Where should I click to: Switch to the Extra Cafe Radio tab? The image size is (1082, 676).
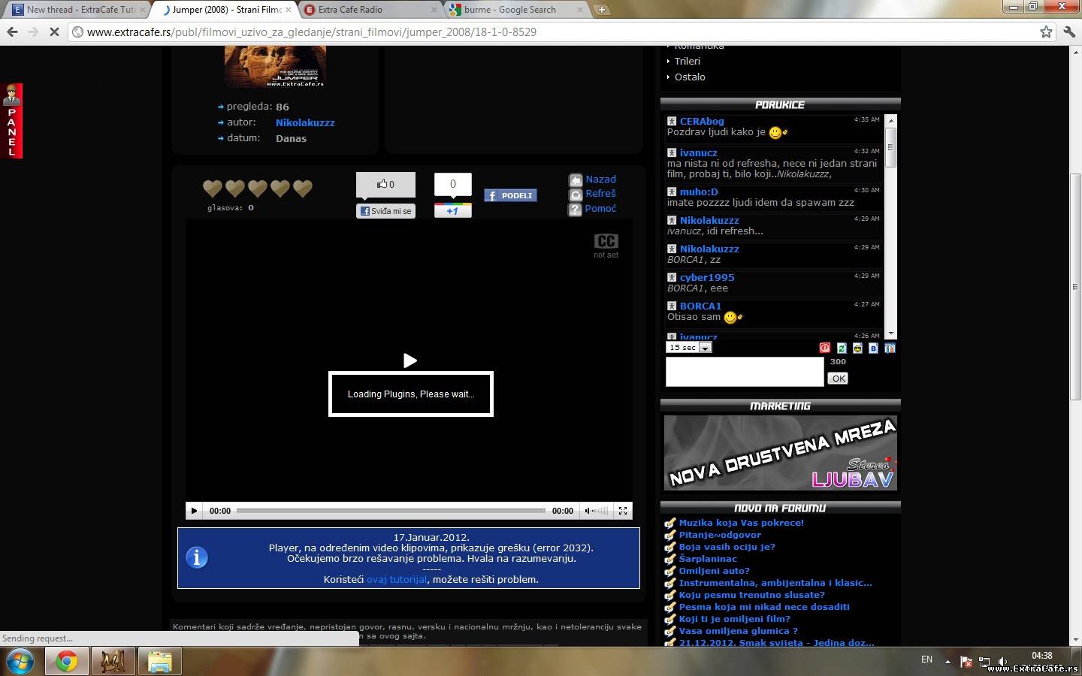click(370, 10)
